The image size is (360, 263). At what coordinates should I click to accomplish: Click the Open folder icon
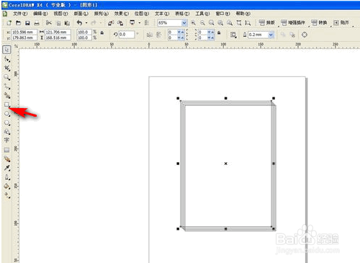point(18,23)
